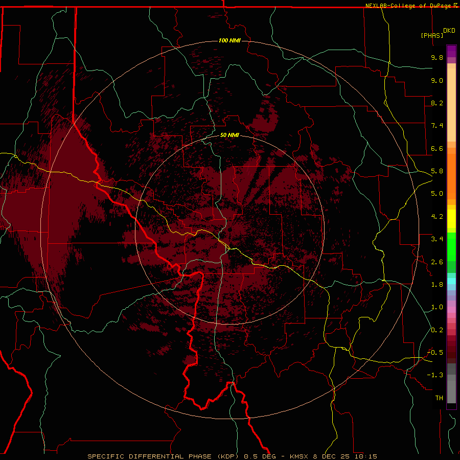Select the 1.8 scale value

point(437,285)
